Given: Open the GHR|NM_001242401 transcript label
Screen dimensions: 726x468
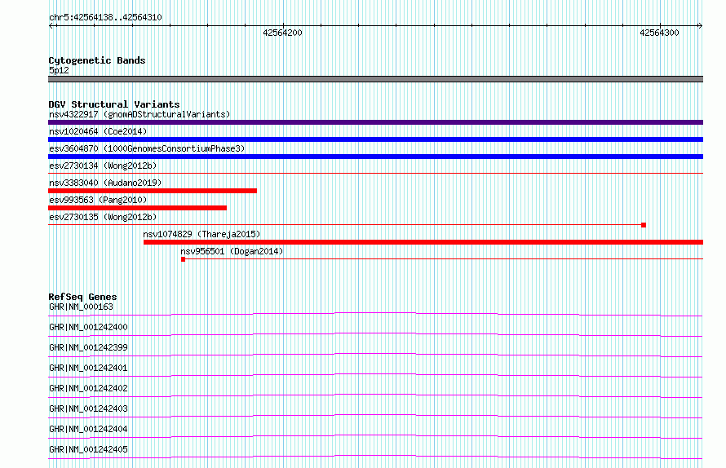Looking at the screenshot, I should 88,368.
